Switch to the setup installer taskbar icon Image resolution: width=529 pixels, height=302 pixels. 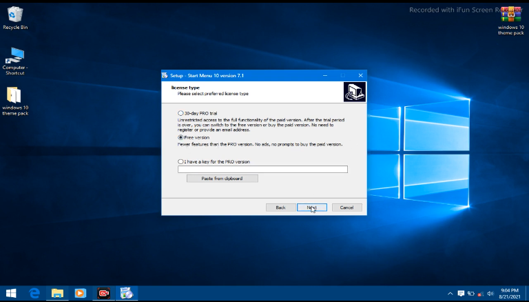coord(127,293)
